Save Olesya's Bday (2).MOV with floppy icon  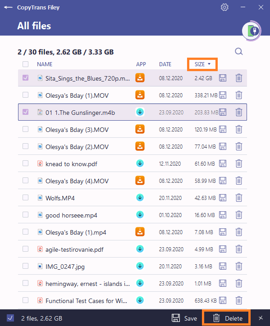pyautogui.click(x=223, y=146)
